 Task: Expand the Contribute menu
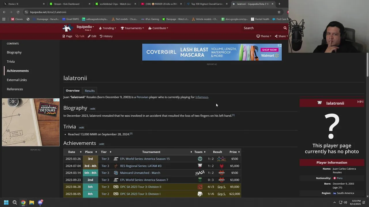(x=158, y=28)
